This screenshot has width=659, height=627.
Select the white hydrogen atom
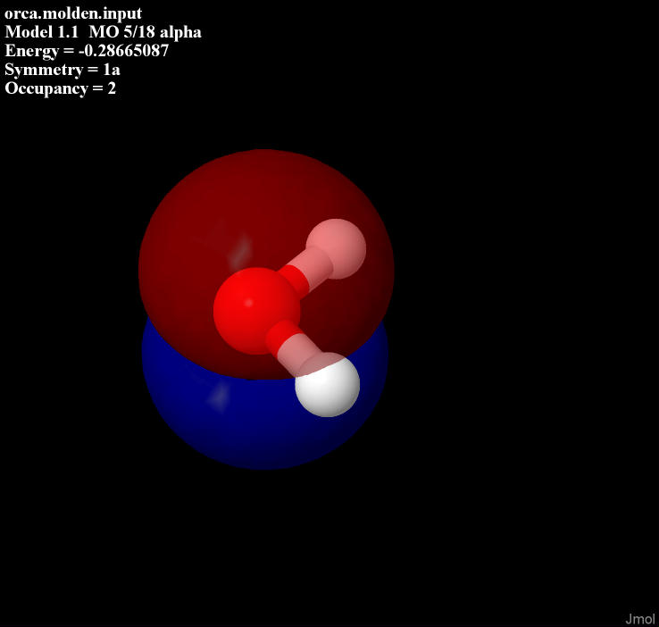point(328,385)
